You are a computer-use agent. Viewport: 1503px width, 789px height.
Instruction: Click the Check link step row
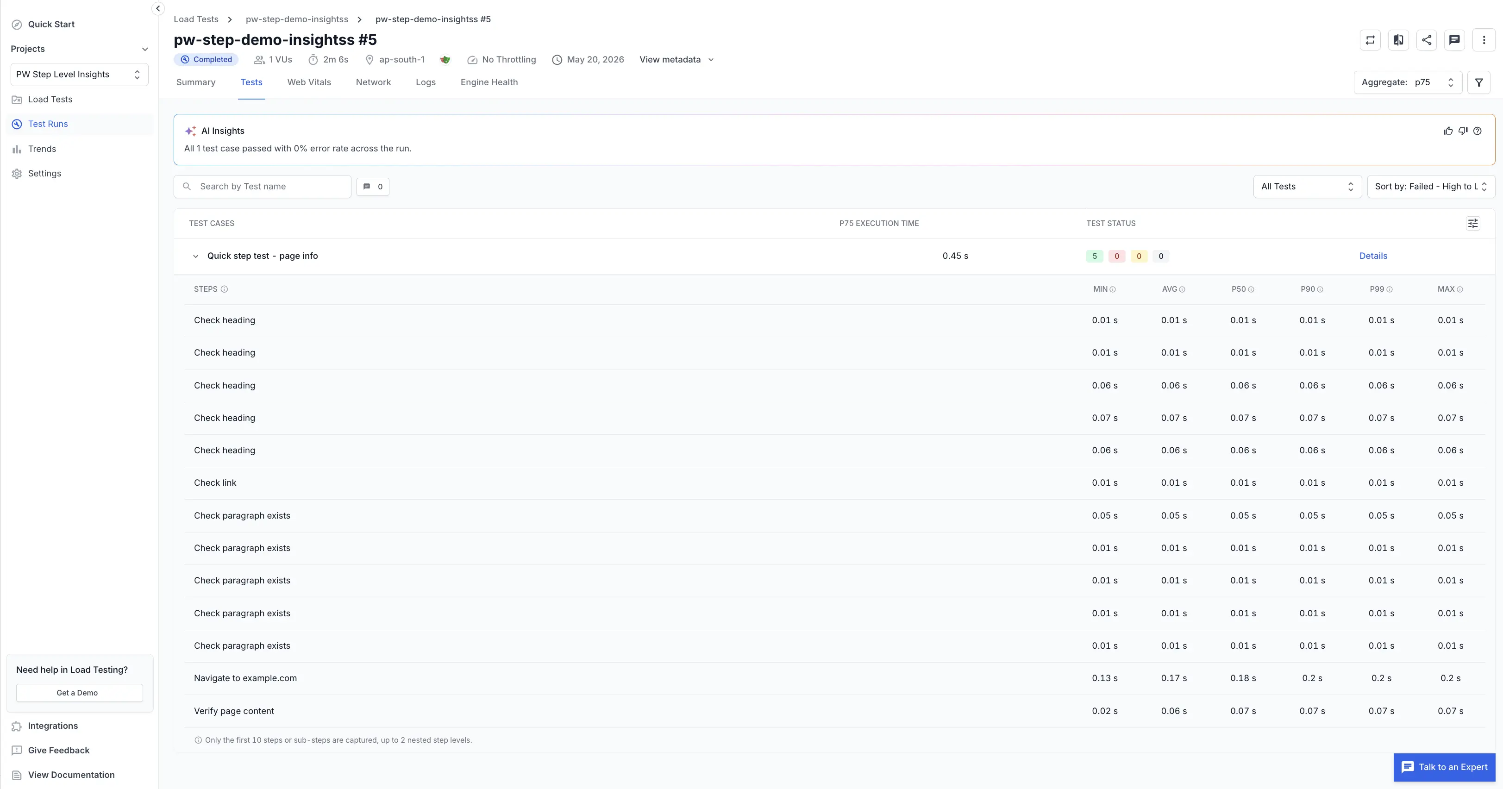[835, 482]
